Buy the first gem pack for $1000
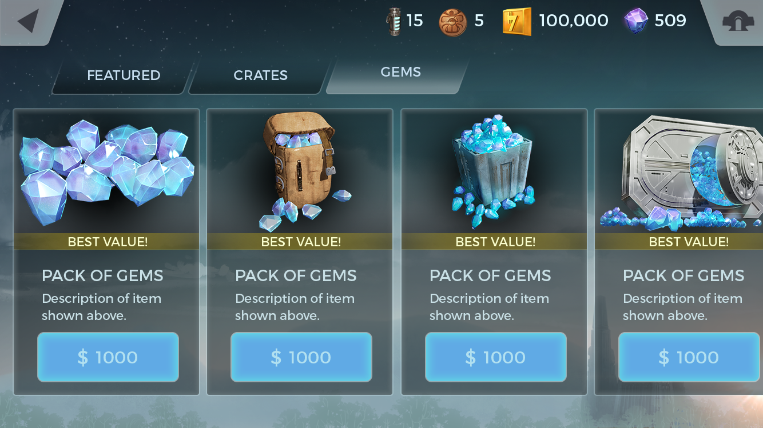 click(x=108, y=357)
